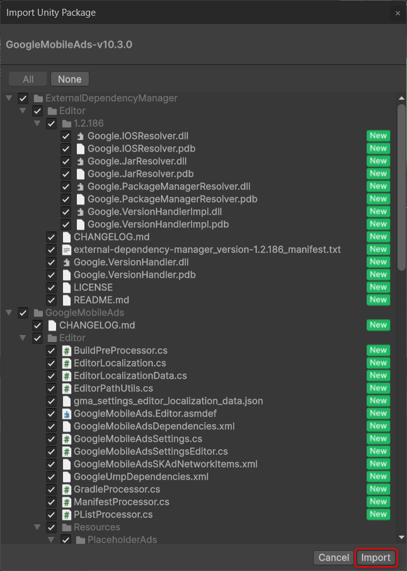Uncheck the GoogleMobileAdsSKAdNetworkItems.xml checkbox

[51, 464]
